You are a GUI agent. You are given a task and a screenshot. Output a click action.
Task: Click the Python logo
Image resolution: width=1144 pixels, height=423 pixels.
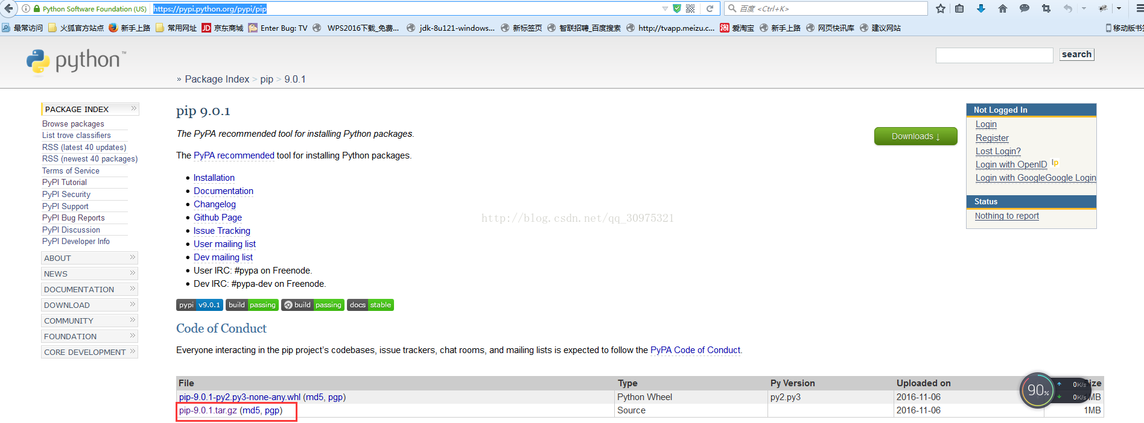pos(76,61)
